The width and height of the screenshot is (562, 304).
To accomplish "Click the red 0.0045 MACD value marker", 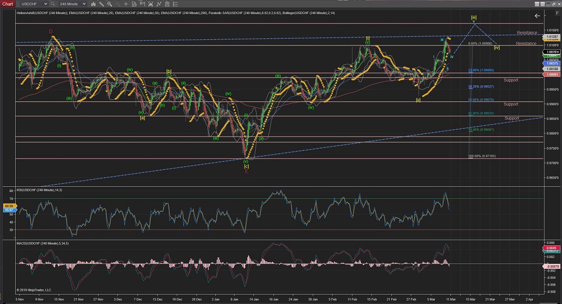I will click(551, 248).
